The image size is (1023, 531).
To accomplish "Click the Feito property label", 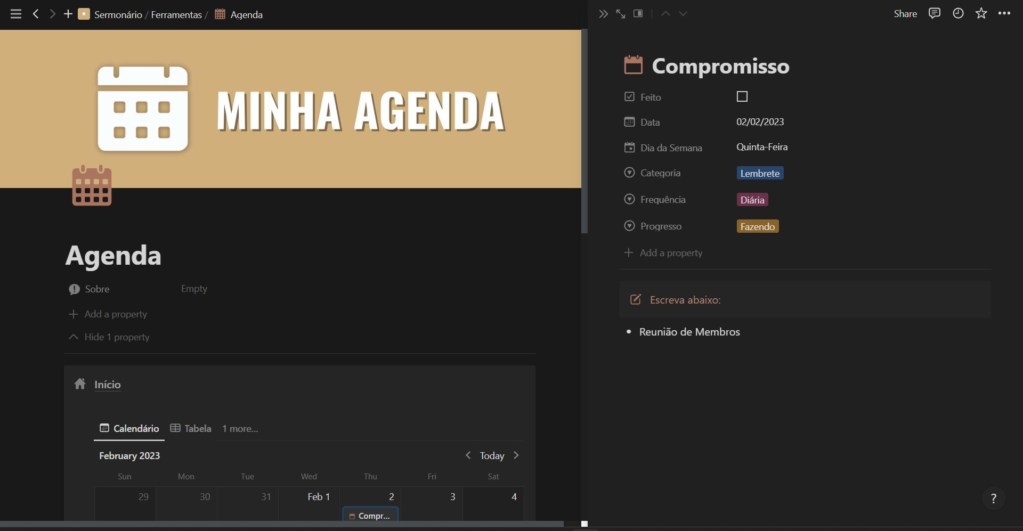I will click(x=651, y=97).
